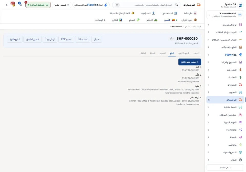Open المحاسبة green dollar icon

[240, 77]
